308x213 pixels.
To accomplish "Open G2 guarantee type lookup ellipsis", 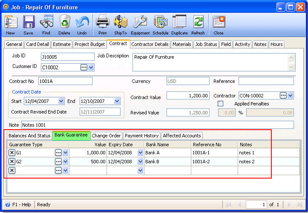I will pyautogui.click(x=58, y=162).
